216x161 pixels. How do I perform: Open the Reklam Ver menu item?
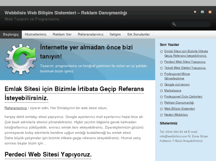pos(62,34)
